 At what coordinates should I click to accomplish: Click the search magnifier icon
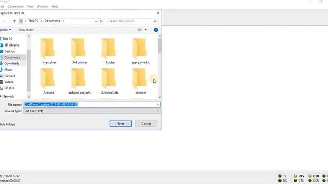coord(155,21)
